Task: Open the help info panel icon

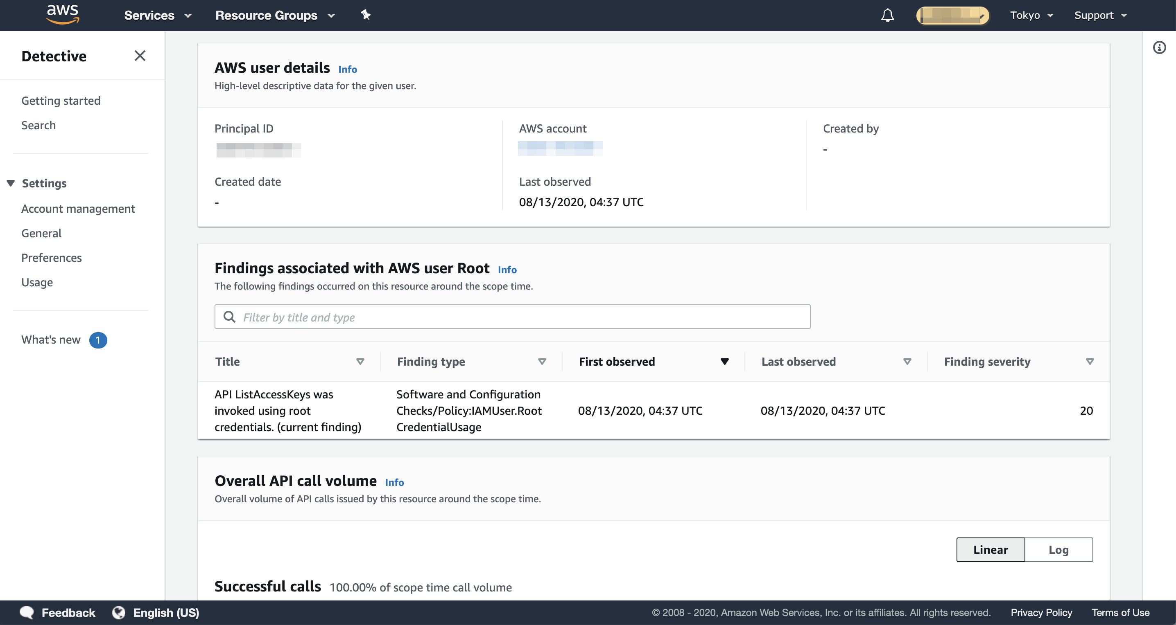Action: (1159, 47)
